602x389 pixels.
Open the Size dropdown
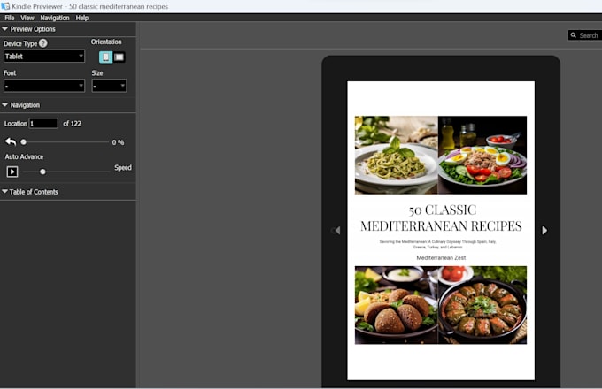pyautogui.click(x=110, y=86)
